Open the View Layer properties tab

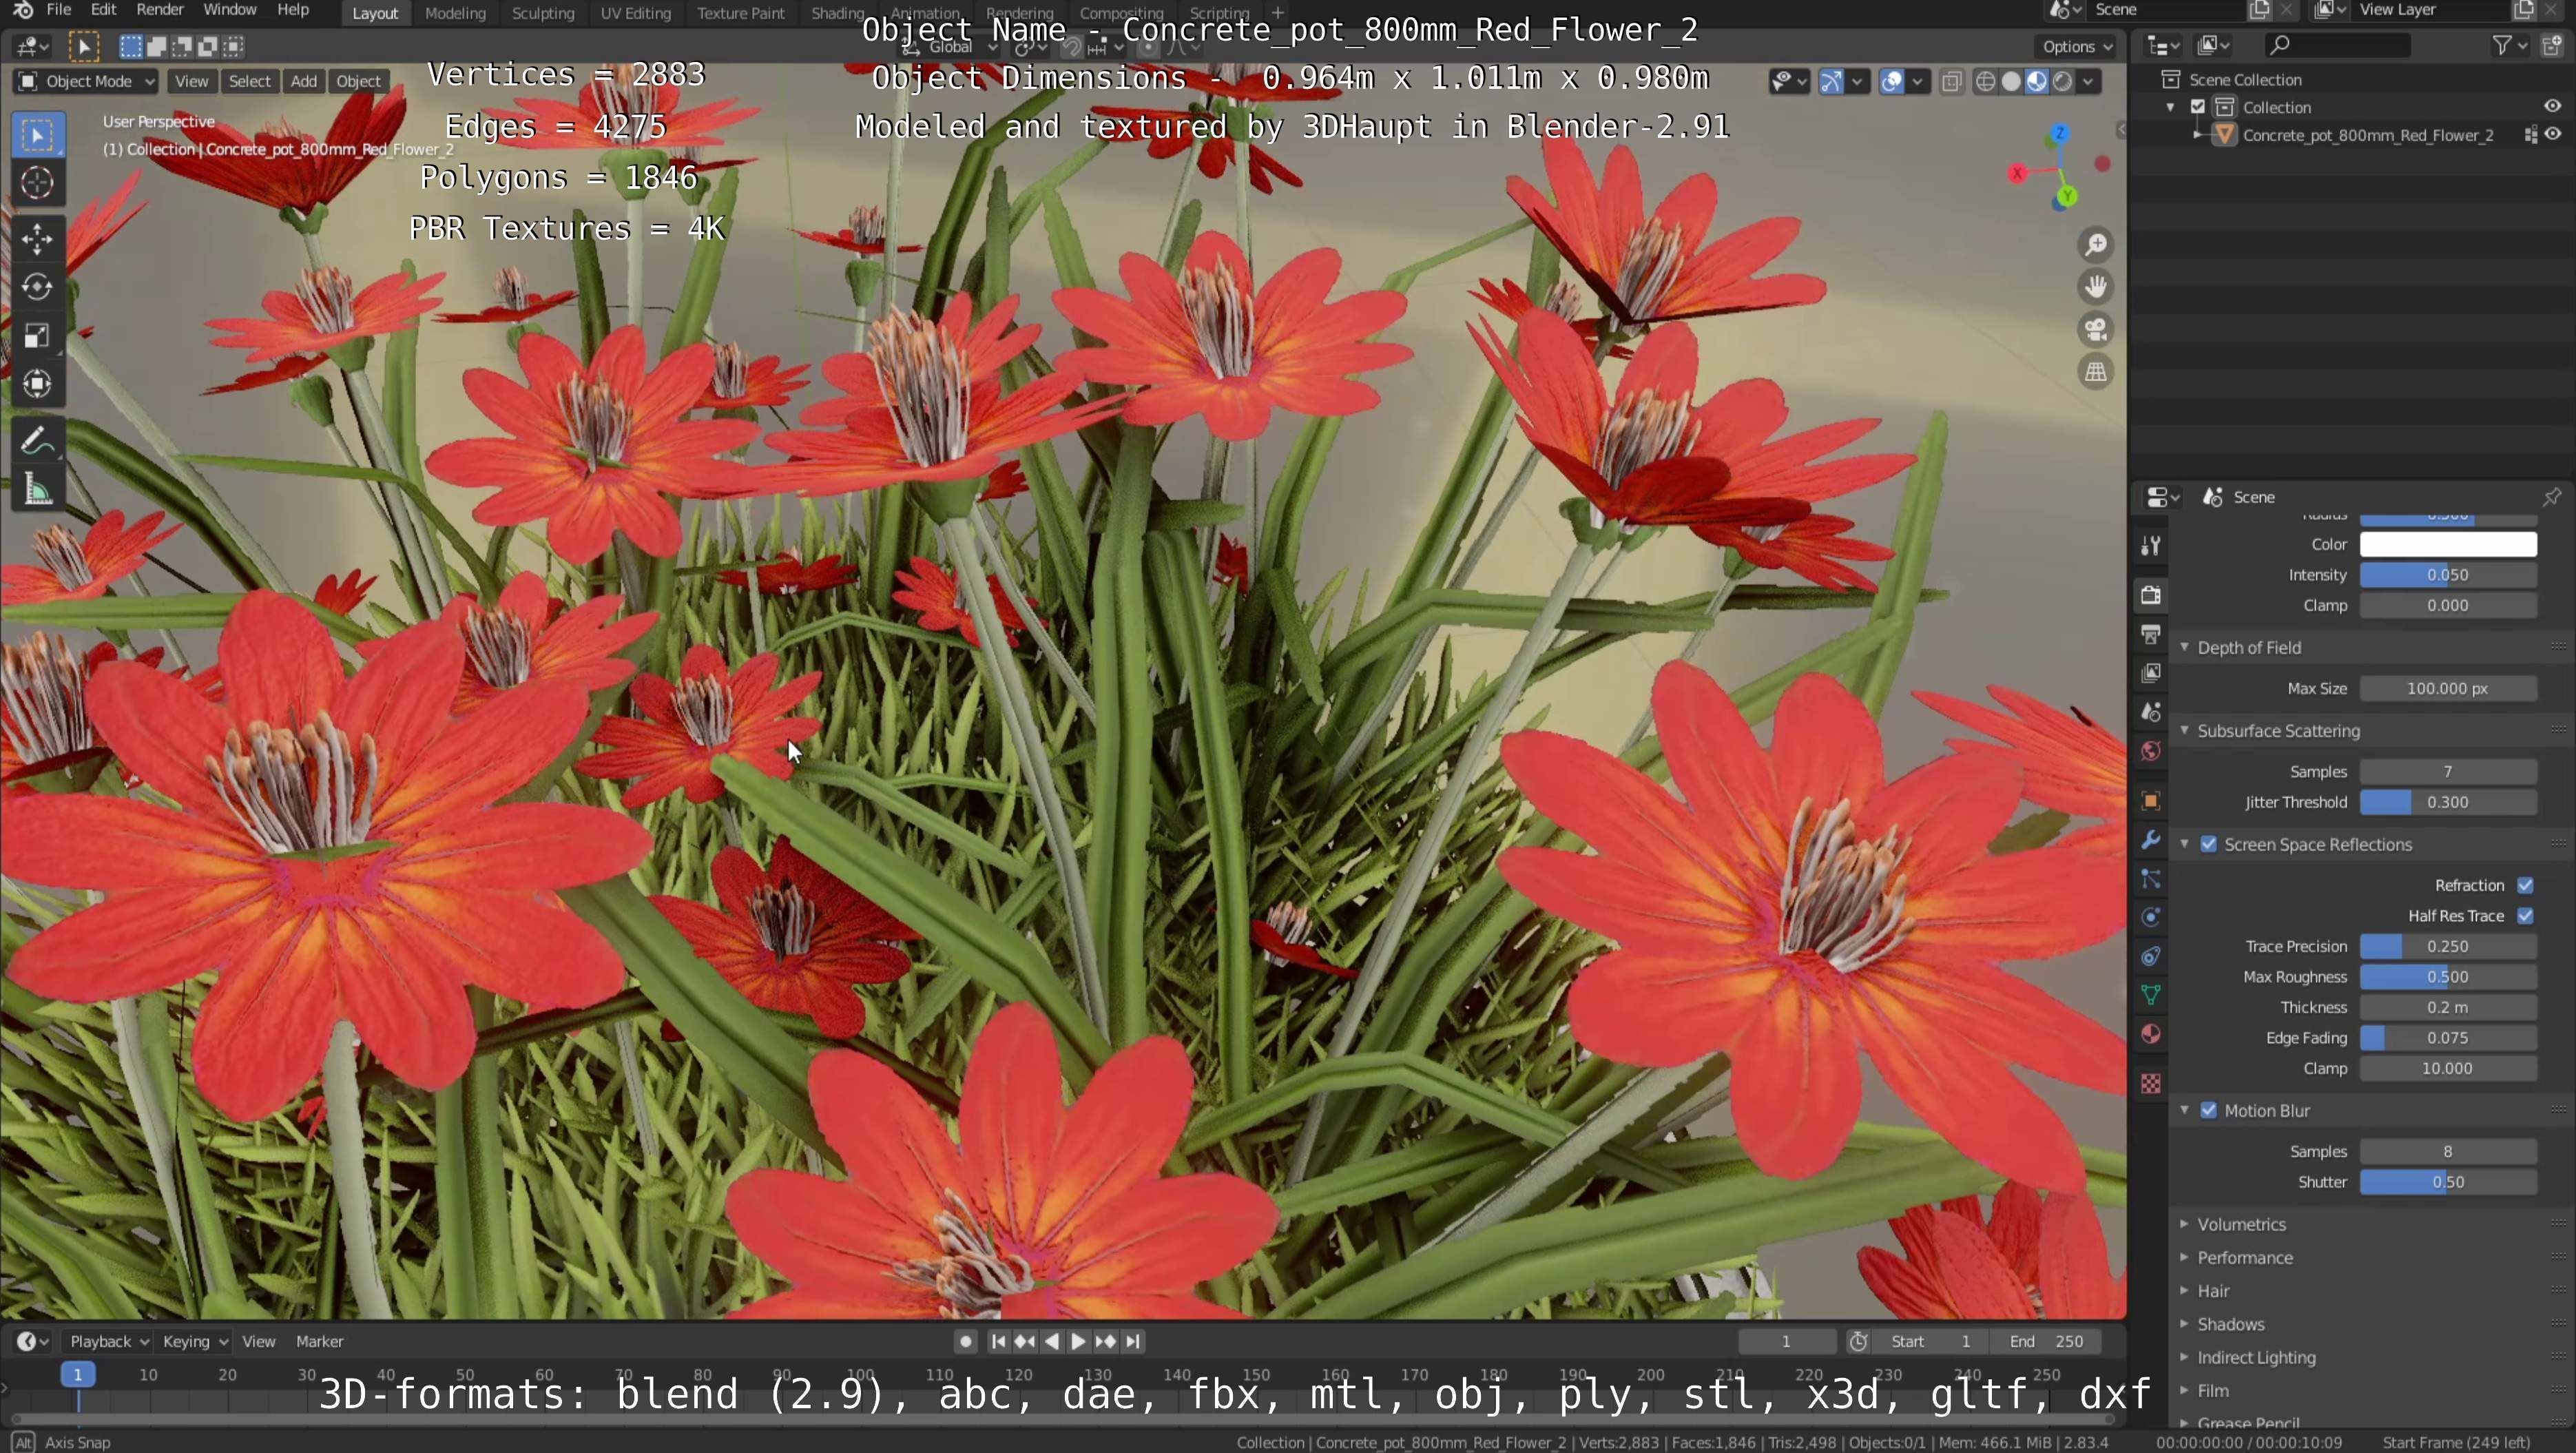click(x=2151, y=673)
